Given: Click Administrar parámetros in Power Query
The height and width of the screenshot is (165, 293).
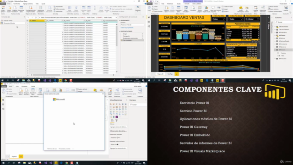Looking at the screenshot, I should (41, 9).
